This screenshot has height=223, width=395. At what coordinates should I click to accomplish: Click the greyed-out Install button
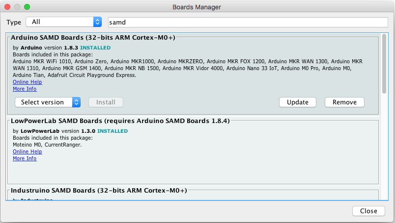coord(106,102)
